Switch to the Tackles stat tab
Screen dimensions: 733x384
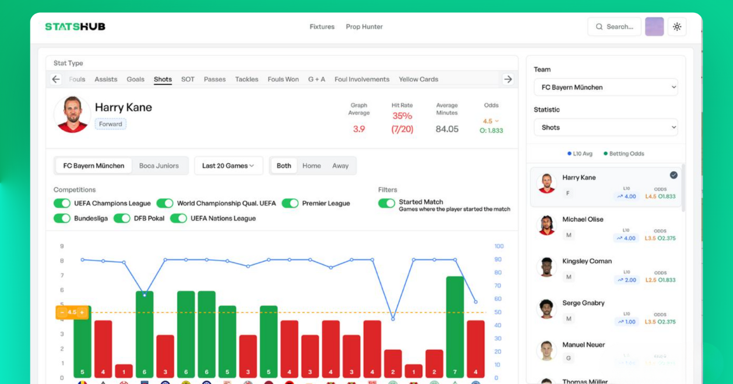click(x=246, y=79)
